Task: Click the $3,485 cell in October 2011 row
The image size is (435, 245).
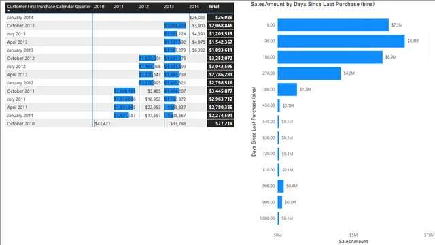Action: click(154, 91)
